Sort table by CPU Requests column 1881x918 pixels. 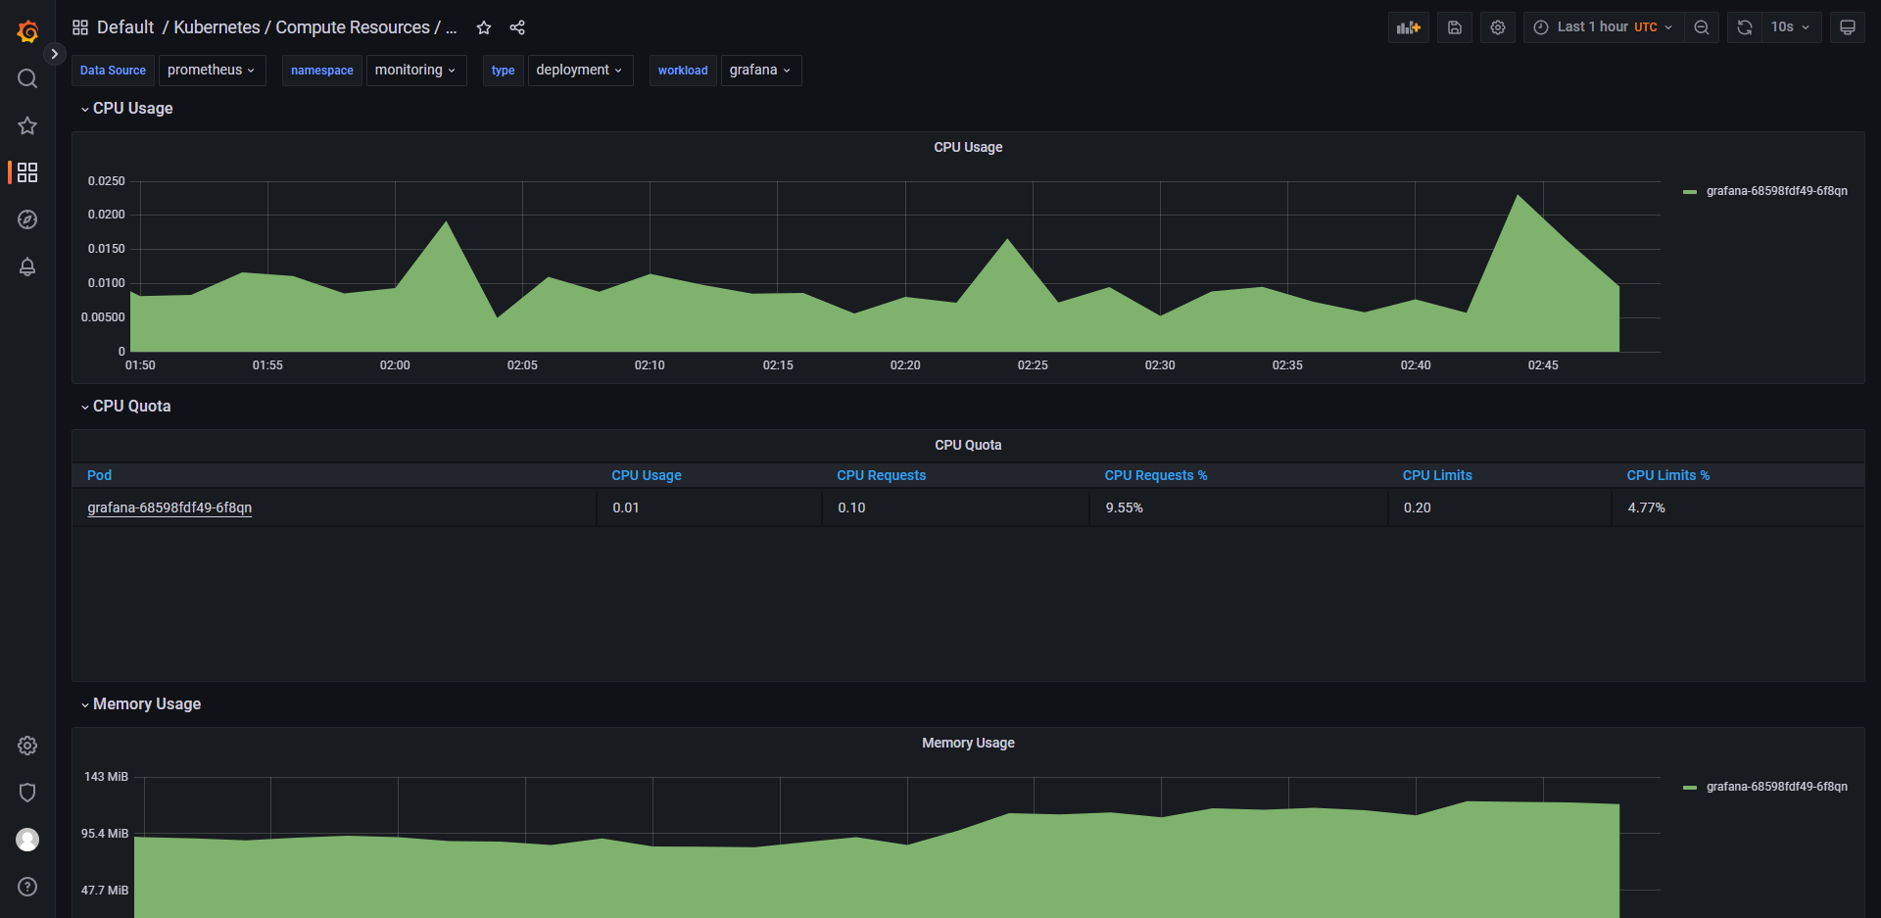click(x=881, y=475)
